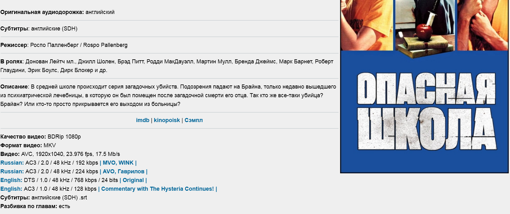510x214 pixels.
Task: Click the Original DTS track label
Action: point(133,180)
